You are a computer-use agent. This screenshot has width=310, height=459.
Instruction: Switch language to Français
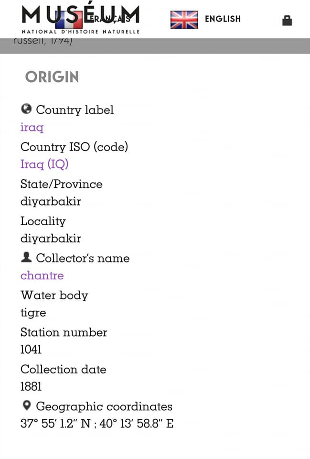point(110,19)
